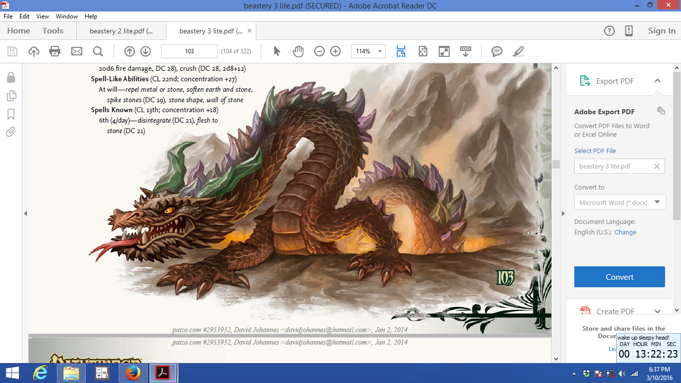Viewport: 681px width, 383px height.
Task: Zoom out with the minus icon
Action: tap(320, 51)
